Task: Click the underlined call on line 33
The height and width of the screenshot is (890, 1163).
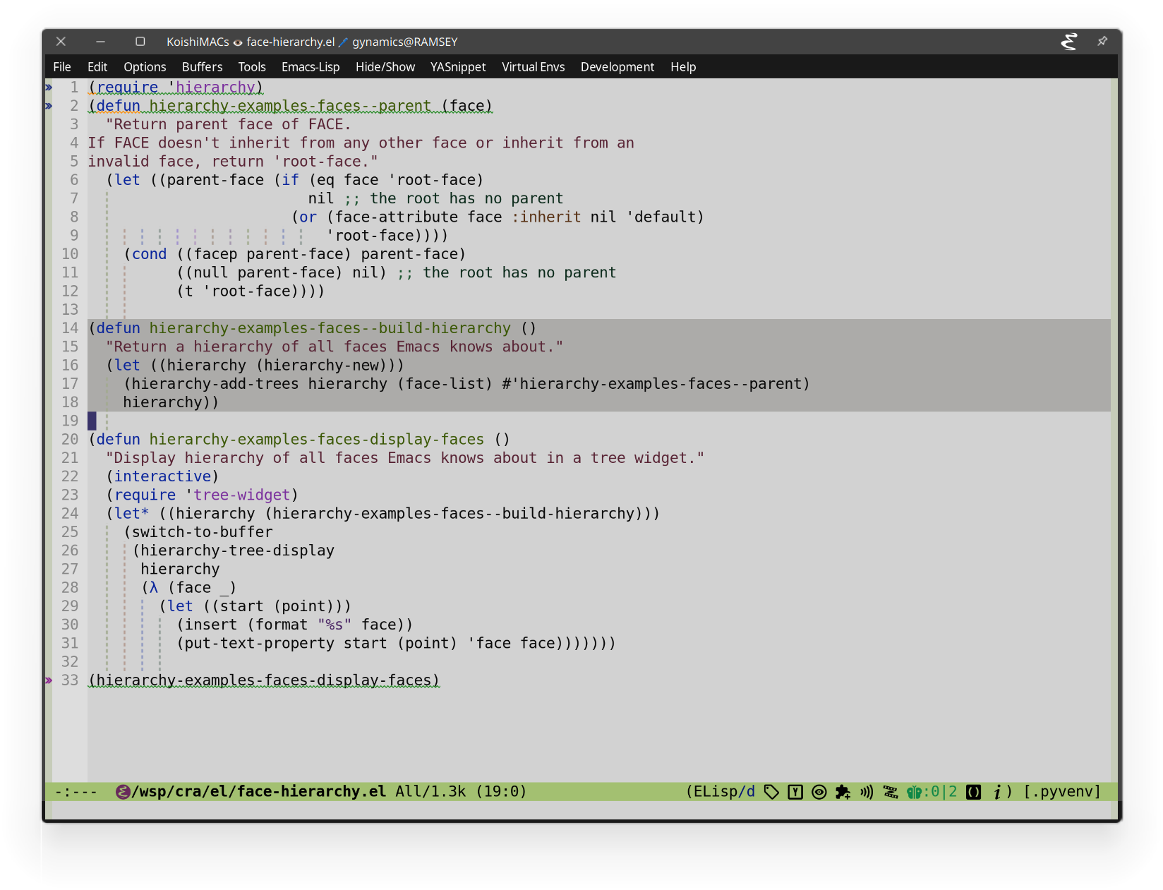Action: [x=264, y=680]
